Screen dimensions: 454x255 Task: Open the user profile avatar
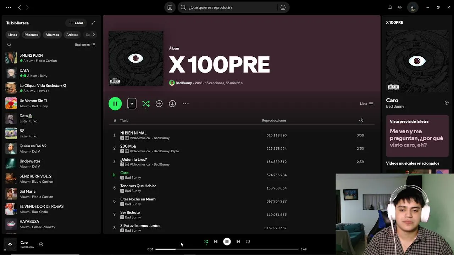413,7
